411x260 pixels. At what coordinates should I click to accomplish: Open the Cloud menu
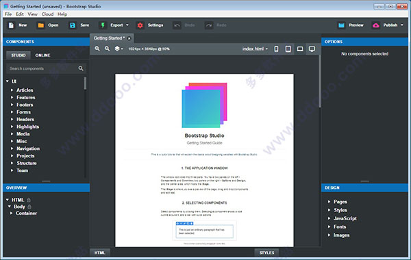coord(47,14)
